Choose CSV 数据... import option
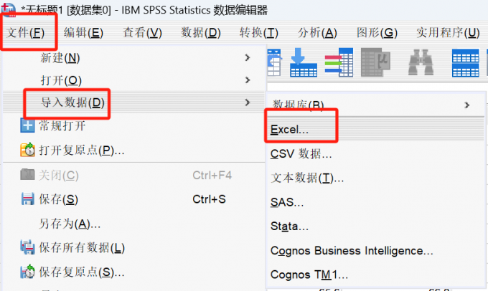 point(301,153)
